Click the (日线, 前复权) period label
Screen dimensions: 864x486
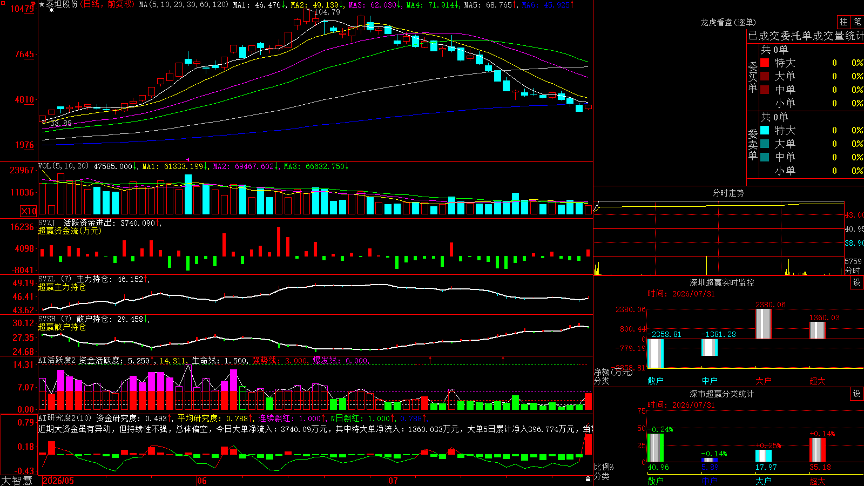107,4
